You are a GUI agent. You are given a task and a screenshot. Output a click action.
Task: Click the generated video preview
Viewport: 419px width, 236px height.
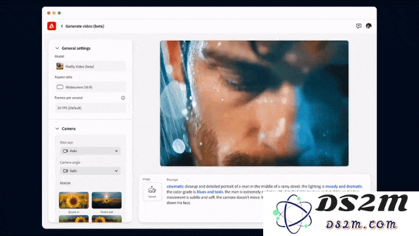click(254, 104)
